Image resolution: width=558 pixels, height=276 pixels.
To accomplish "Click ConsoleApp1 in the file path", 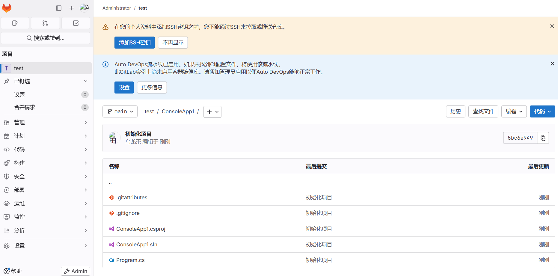I will pos(178,111).
